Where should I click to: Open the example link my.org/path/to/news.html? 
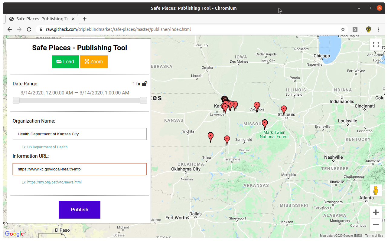(54, 182)
